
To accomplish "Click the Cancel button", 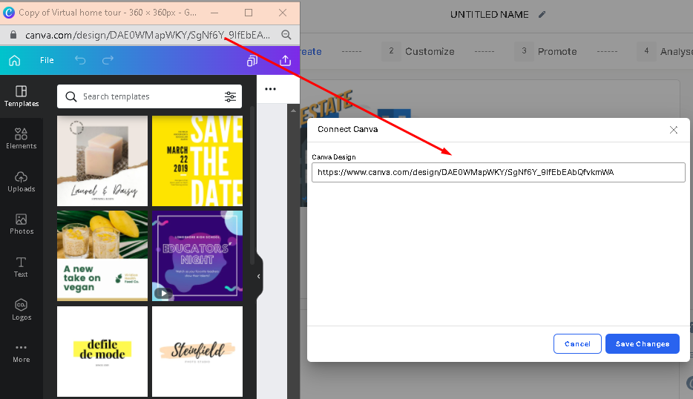I will pos(577,344).
